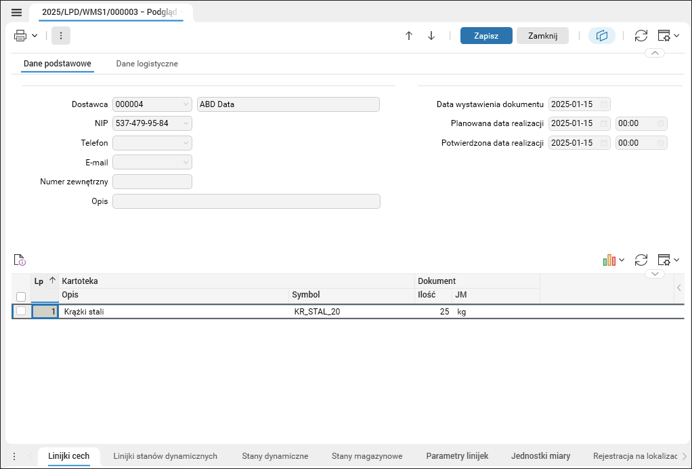Open calendar for Potwierdzona data realizacji
This screenshot has width=692, height=469.
(x=604, y=142)
